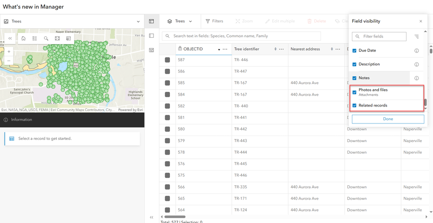
Task: Collapse the map toolbar with double chevron
Action: (x=10, y=39)
